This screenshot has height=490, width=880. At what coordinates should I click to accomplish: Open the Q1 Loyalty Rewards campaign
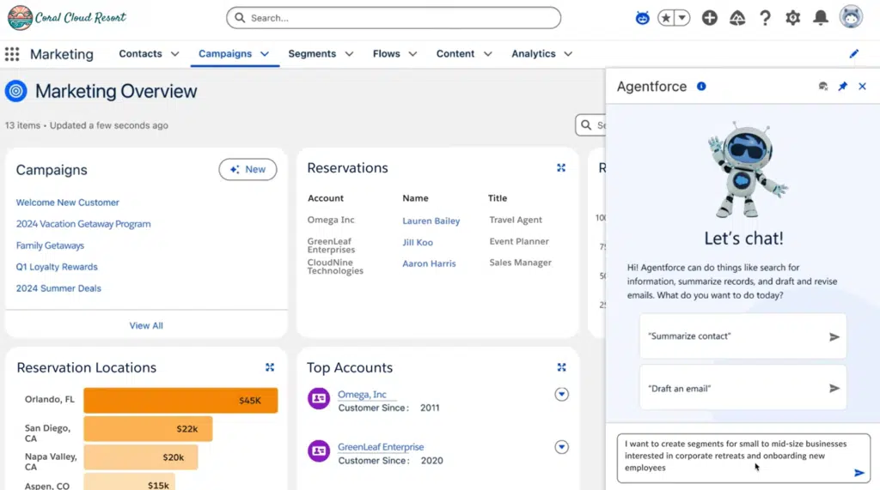pos(57,267)
